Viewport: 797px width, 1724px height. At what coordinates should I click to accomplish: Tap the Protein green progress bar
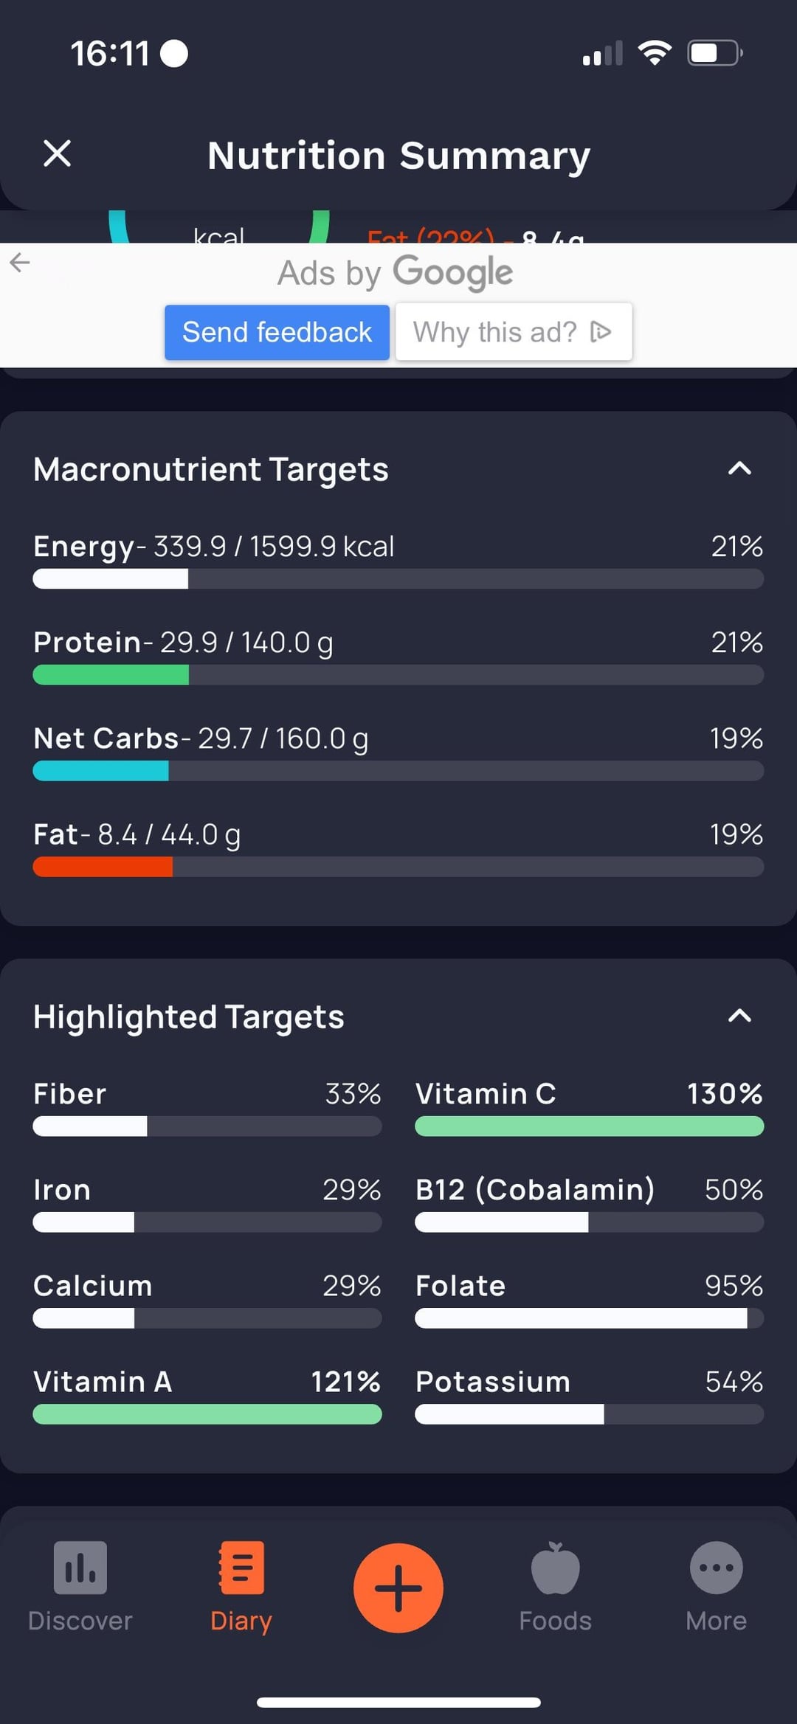tap(398, 675)
